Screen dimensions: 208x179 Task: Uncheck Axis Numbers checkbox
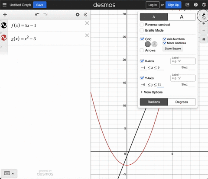pyautogui.click(x=164, y=39)
